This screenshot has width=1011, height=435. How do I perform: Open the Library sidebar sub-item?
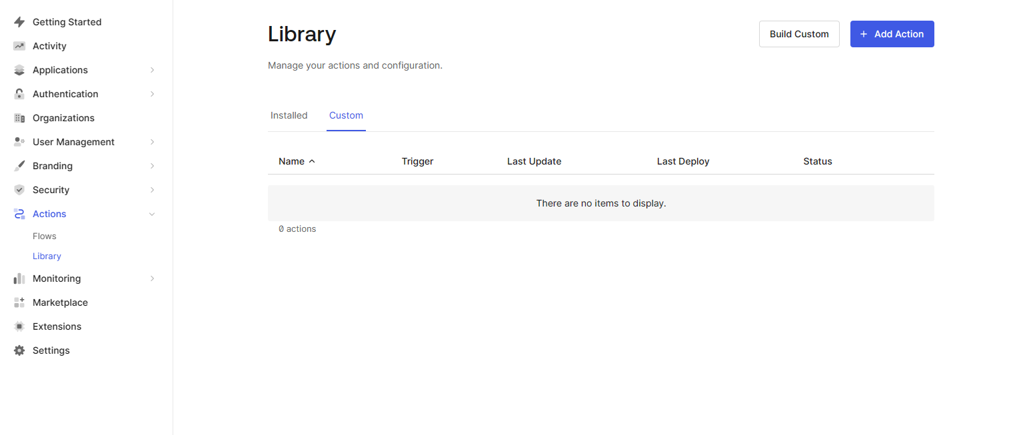47,256
